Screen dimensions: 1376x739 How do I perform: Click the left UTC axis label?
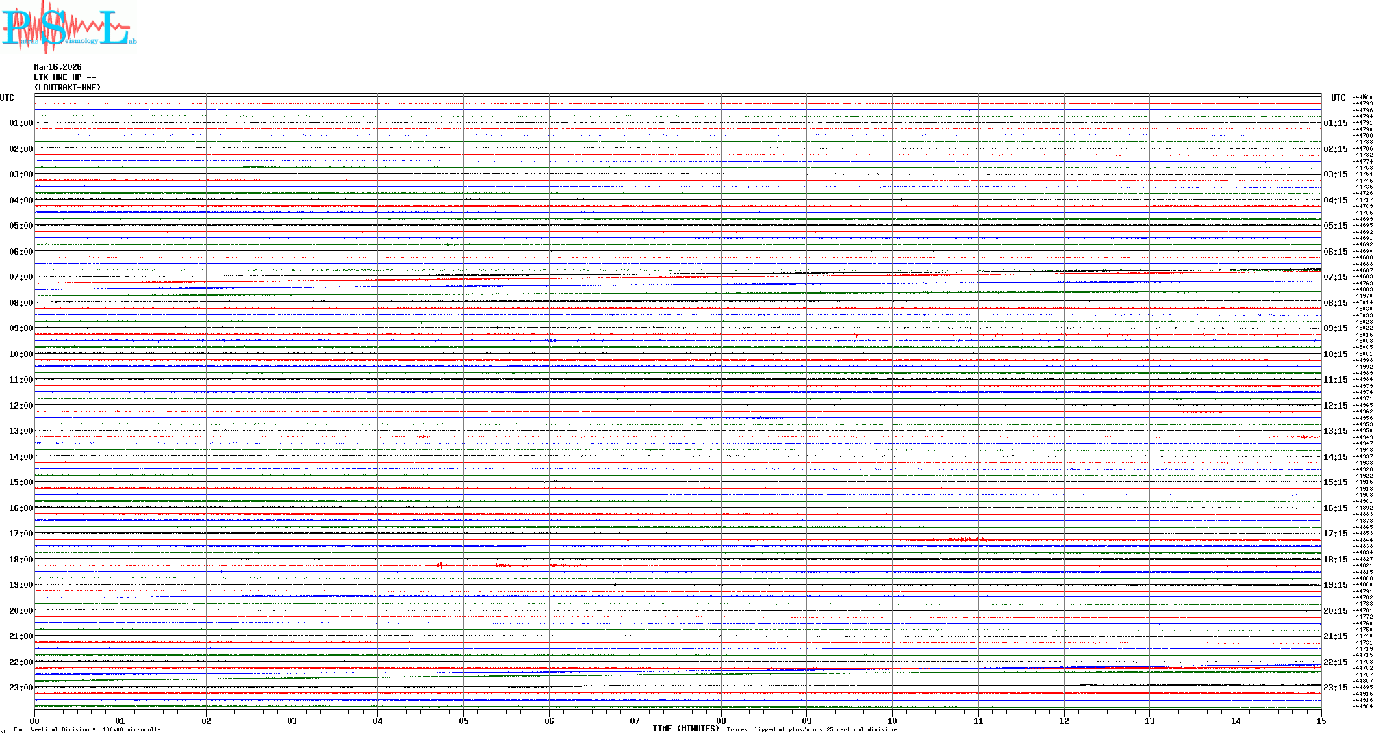coord(7,98)
